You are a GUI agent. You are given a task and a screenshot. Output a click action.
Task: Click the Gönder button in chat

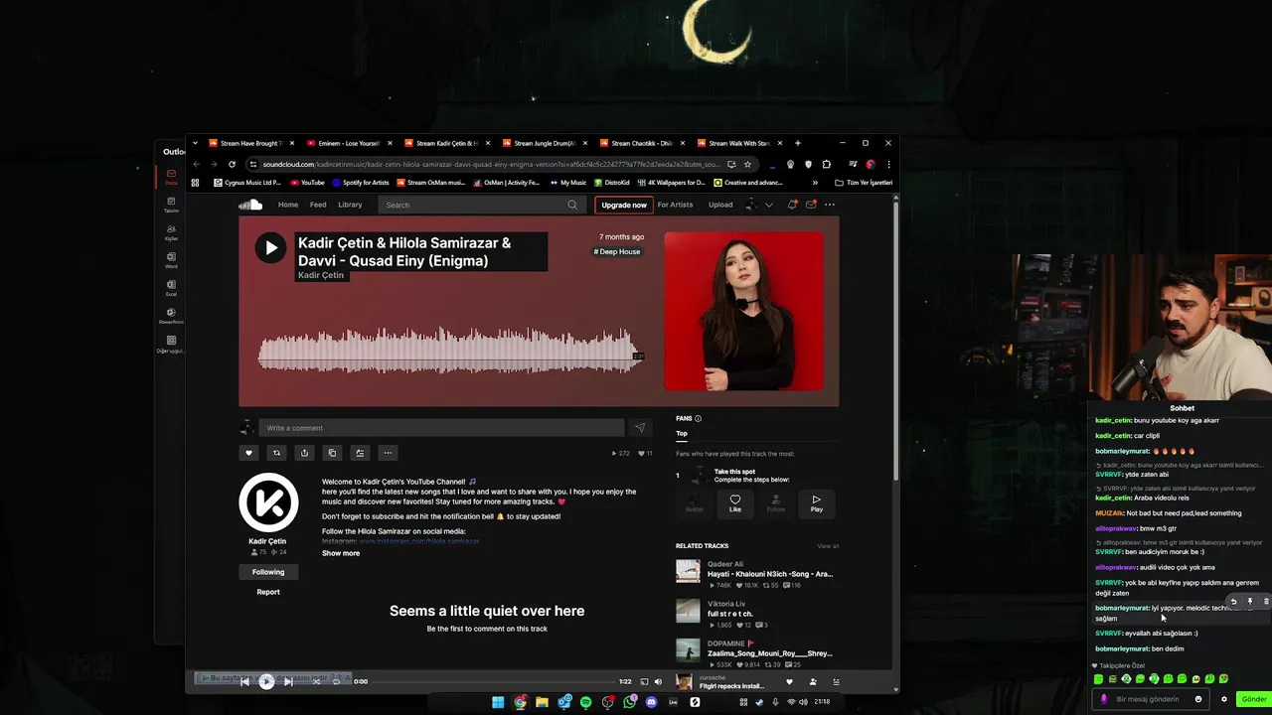pos(1254,699)
